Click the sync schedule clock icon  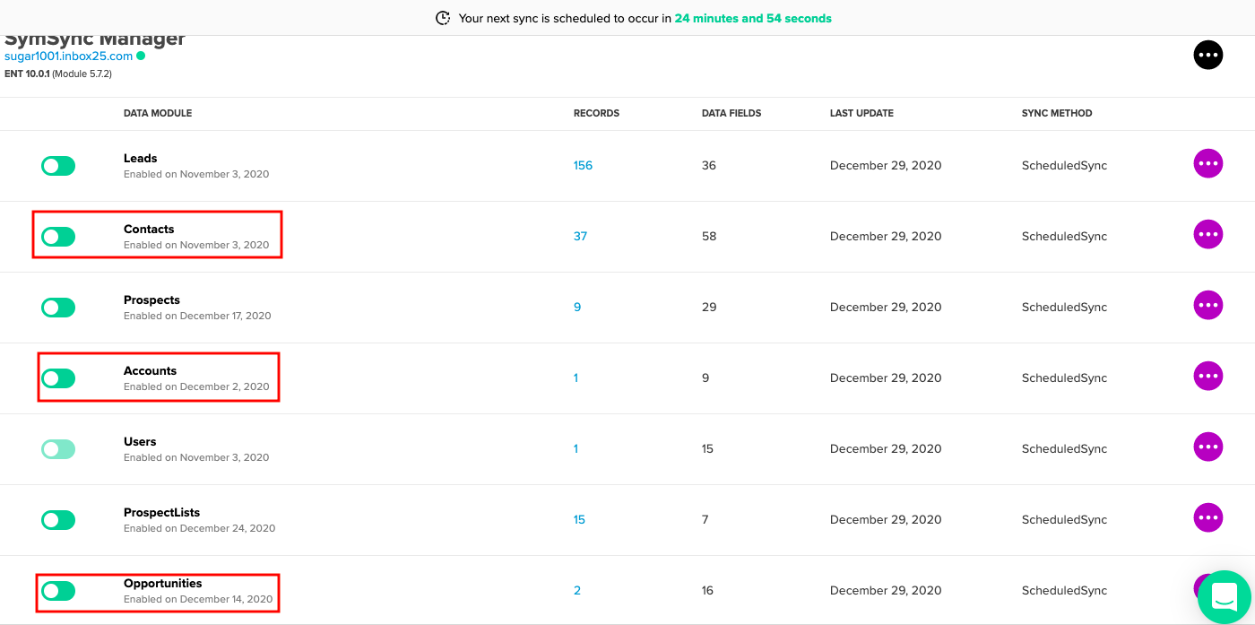443,18
